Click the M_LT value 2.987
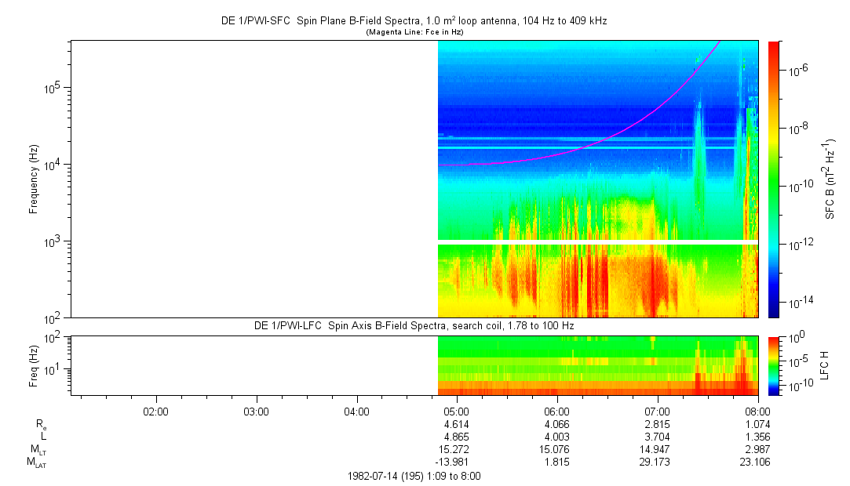This screenshot has width=850, height=486. 757,449
